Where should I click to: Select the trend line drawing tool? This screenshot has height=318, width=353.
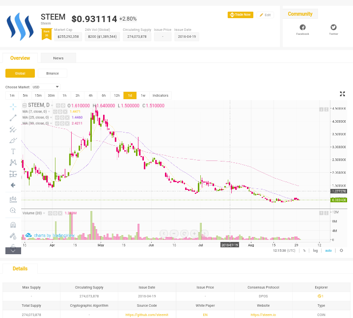coord(13,118)
